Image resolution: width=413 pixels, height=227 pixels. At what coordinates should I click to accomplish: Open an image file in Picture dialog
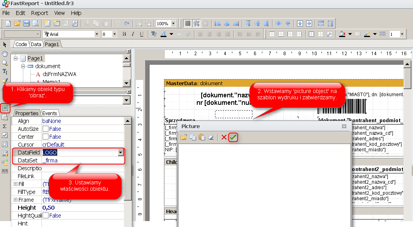[183, 137]
